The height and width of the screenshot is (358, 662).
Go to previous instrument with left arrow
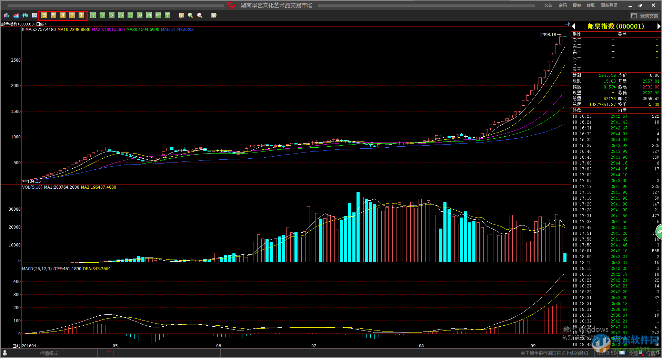pyautogui.click(x=574, y=27)
